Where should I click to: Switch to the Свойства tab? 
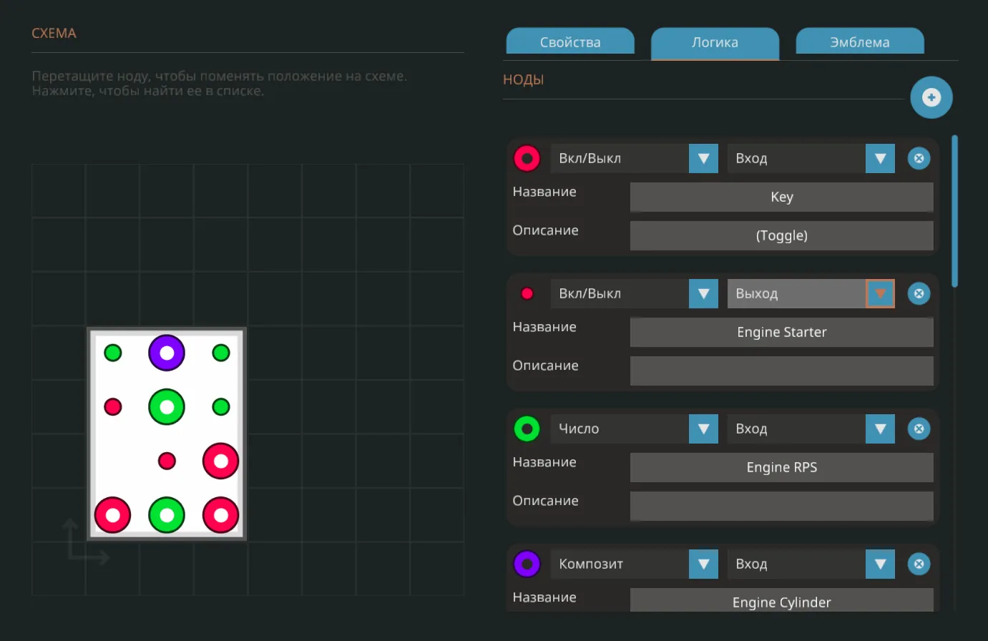coord(570,42)
